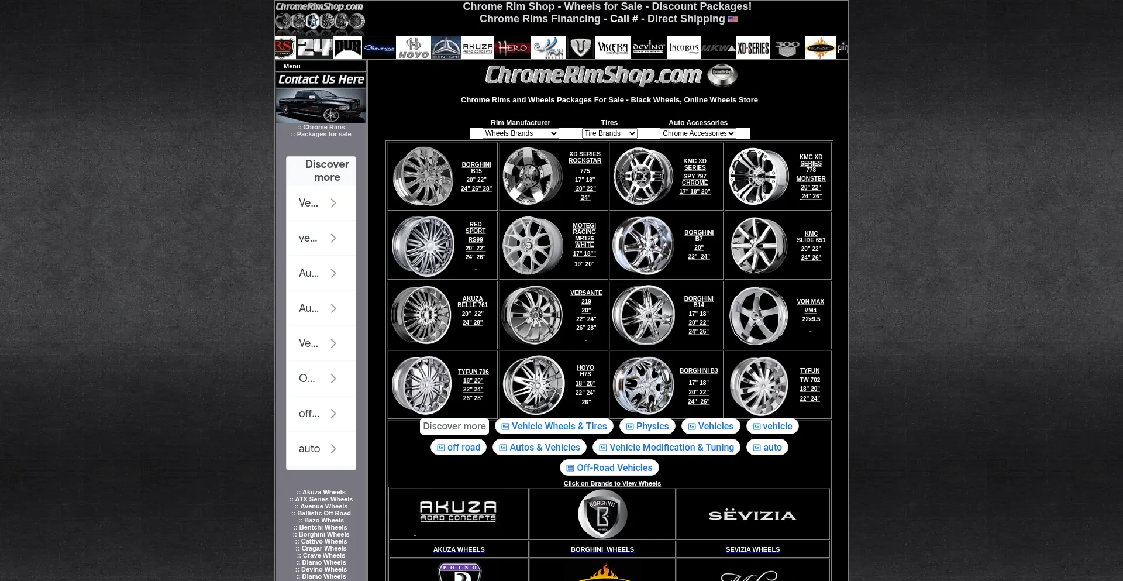Click the Viscera brand logo
Viewport: 1123px width, 581px height.
(613, 48)
